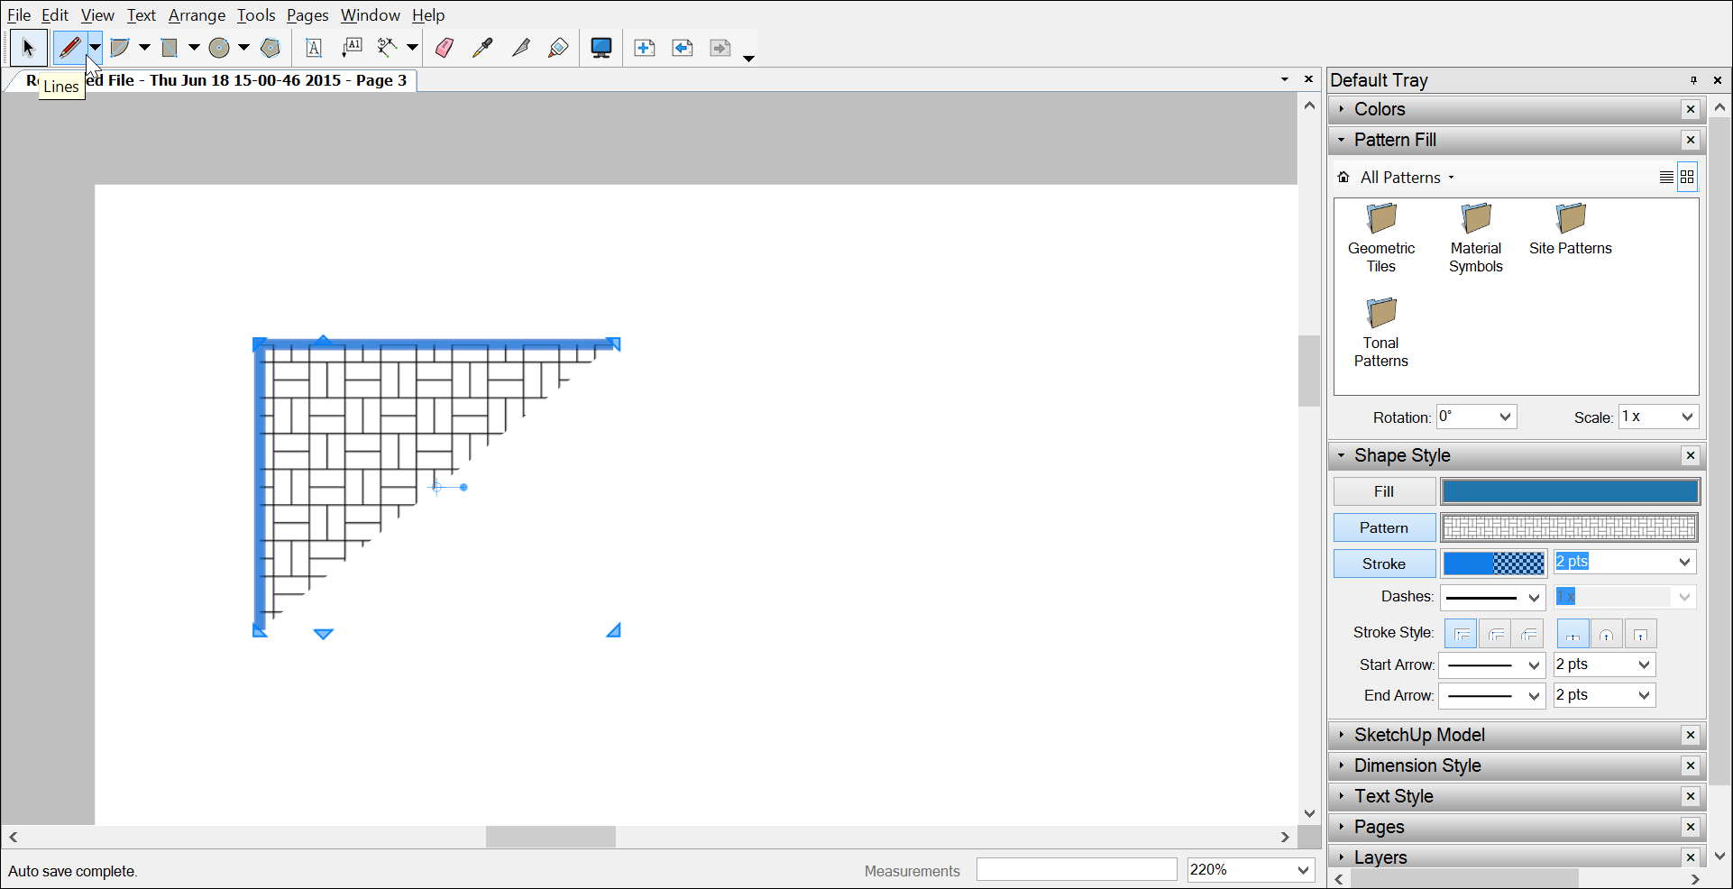Toggle the Stroke property on
Image resolution: width=1733 pixels, height=889 pixels.
pyautogui.click(x=1384, y=563)
